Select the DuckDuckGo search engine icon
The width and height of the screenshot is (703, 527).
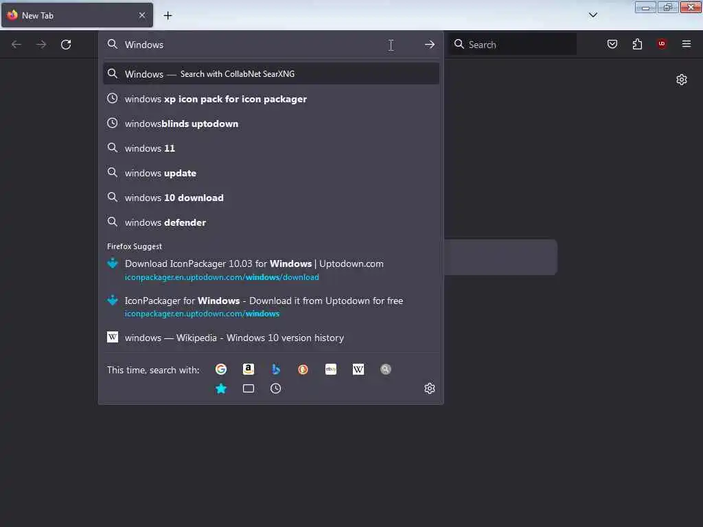pos(303,369)
